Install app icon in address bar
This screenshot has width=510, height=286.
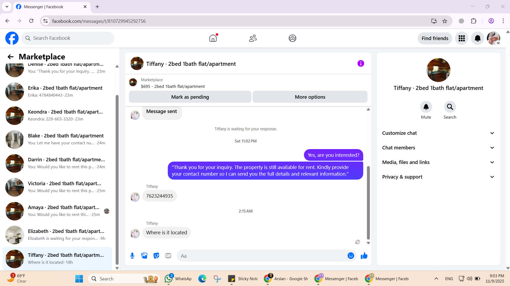click(434, 21)
